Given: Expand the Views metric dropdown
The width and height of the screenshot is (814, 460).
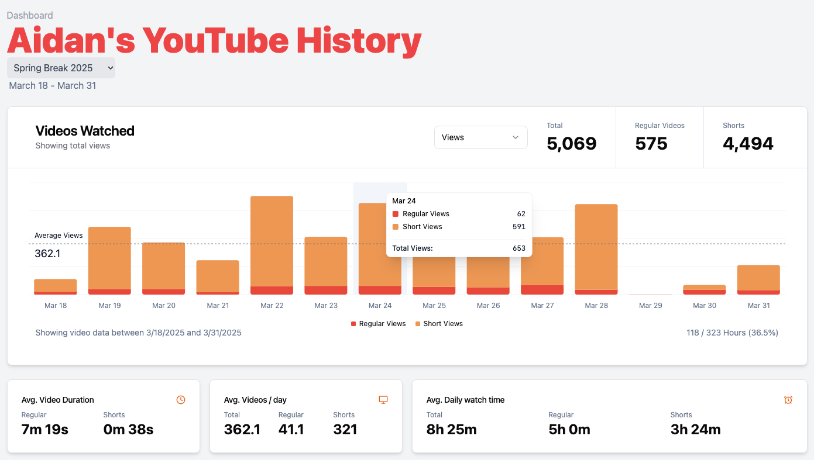Looking at the screenshot, I should (x=480, y=137).
